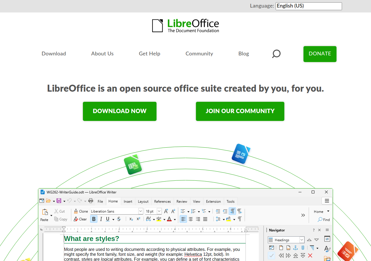Click the Save icon in the Writer toolbar
The height and width of the screenshot is (261, 371).
tap(59, 201)
